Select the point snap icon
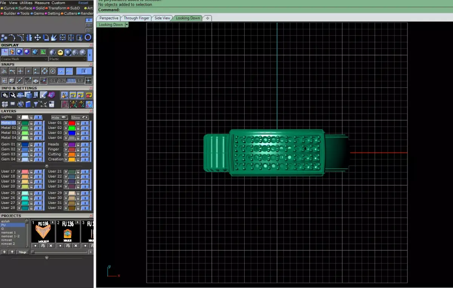The image size is (453, 288). (x=28, y=71)
